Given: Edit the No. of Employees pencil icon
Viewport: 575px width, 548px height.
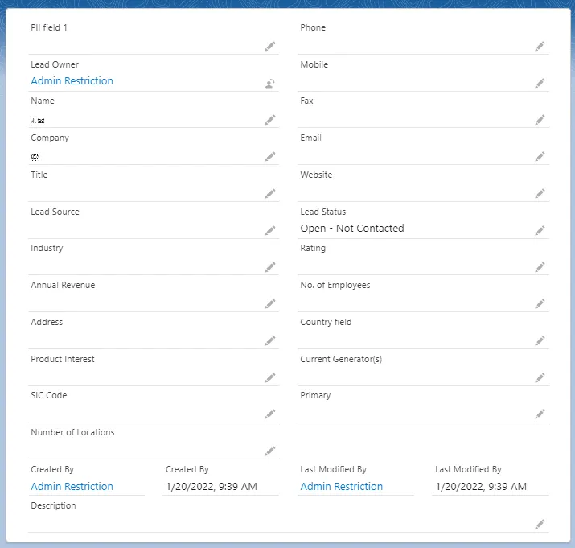Looking at the screenshot, I should click(540, 304).
